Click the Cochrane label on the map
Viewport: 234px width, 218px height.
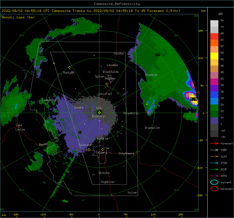85,145
